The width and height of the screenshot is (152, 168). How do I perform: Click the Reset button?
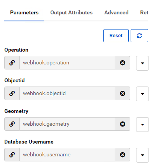(116, 36)
